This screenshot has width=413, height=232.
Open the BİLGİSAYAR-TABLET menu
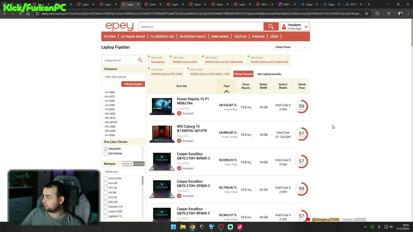[193, 36]
